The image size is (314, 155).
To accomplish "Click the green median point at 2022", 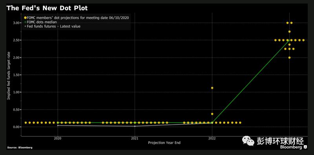I will pos(212,123).
